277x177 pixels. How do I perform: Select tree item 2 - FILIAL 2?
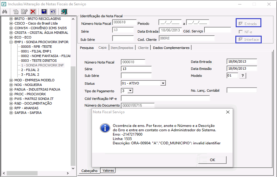pyautogui.click(x=30, y=70)
